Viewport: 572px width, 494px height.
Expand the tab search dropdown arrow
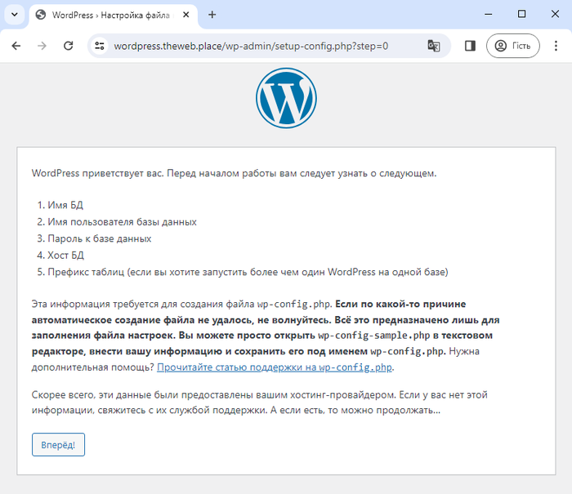tap(15, 15)
